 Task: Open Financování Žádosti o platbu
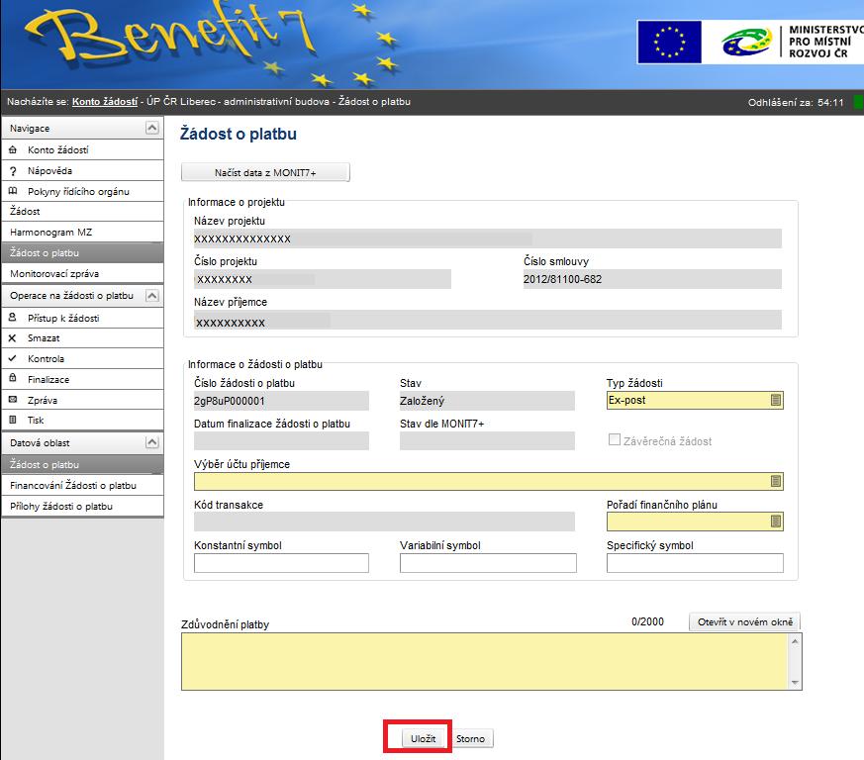(83, 486)
